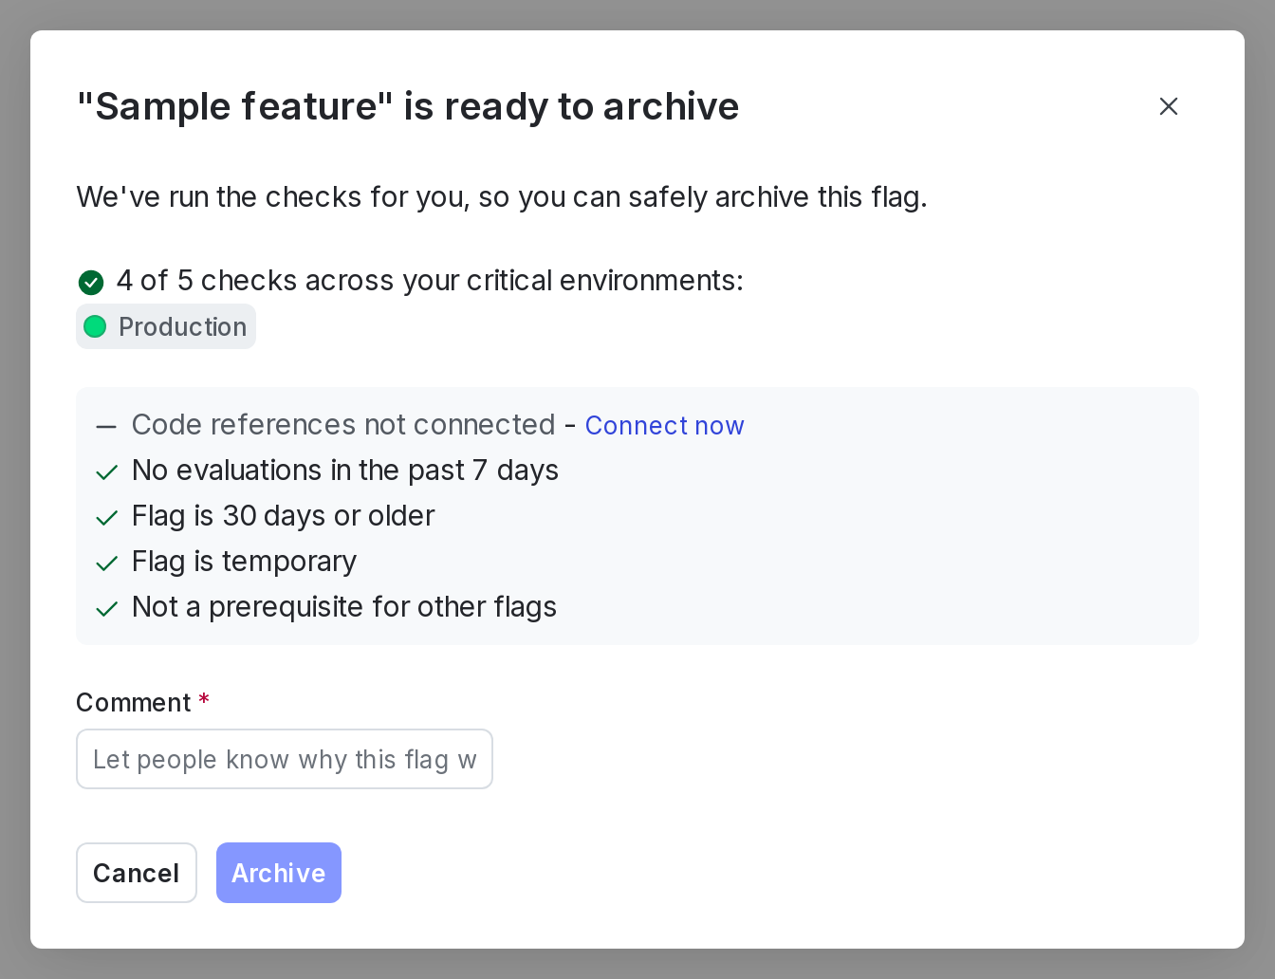
Task: Click checkmark beside 'Flag is 30 days or older'
Action: click(106, 517)
